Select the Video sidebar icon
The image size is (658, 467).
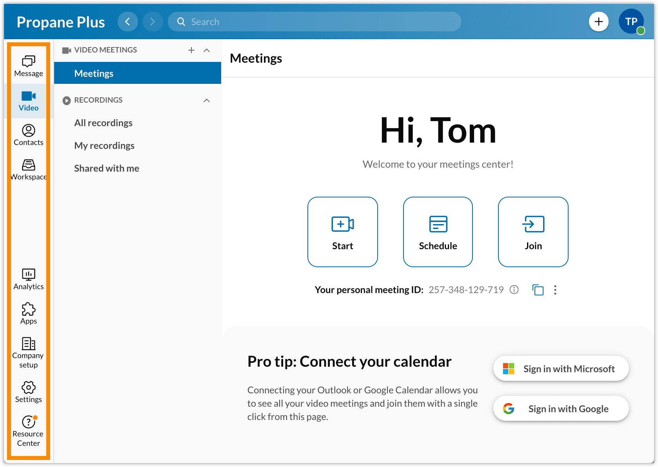[x=28, y=101]
